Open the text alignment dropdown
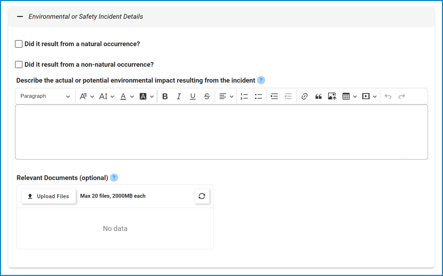Viewport: 443px width, 276px height. (226, 96)
